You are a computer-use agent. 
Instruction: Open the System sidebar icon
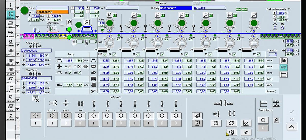[10, 108]
